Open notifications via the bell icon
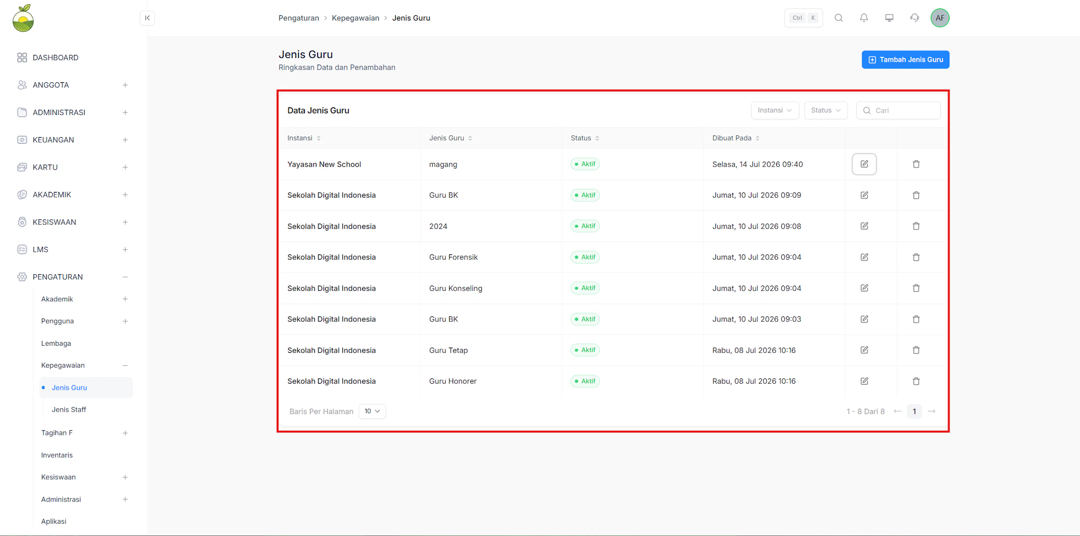 pyautogui.click(x=864, y=18)
